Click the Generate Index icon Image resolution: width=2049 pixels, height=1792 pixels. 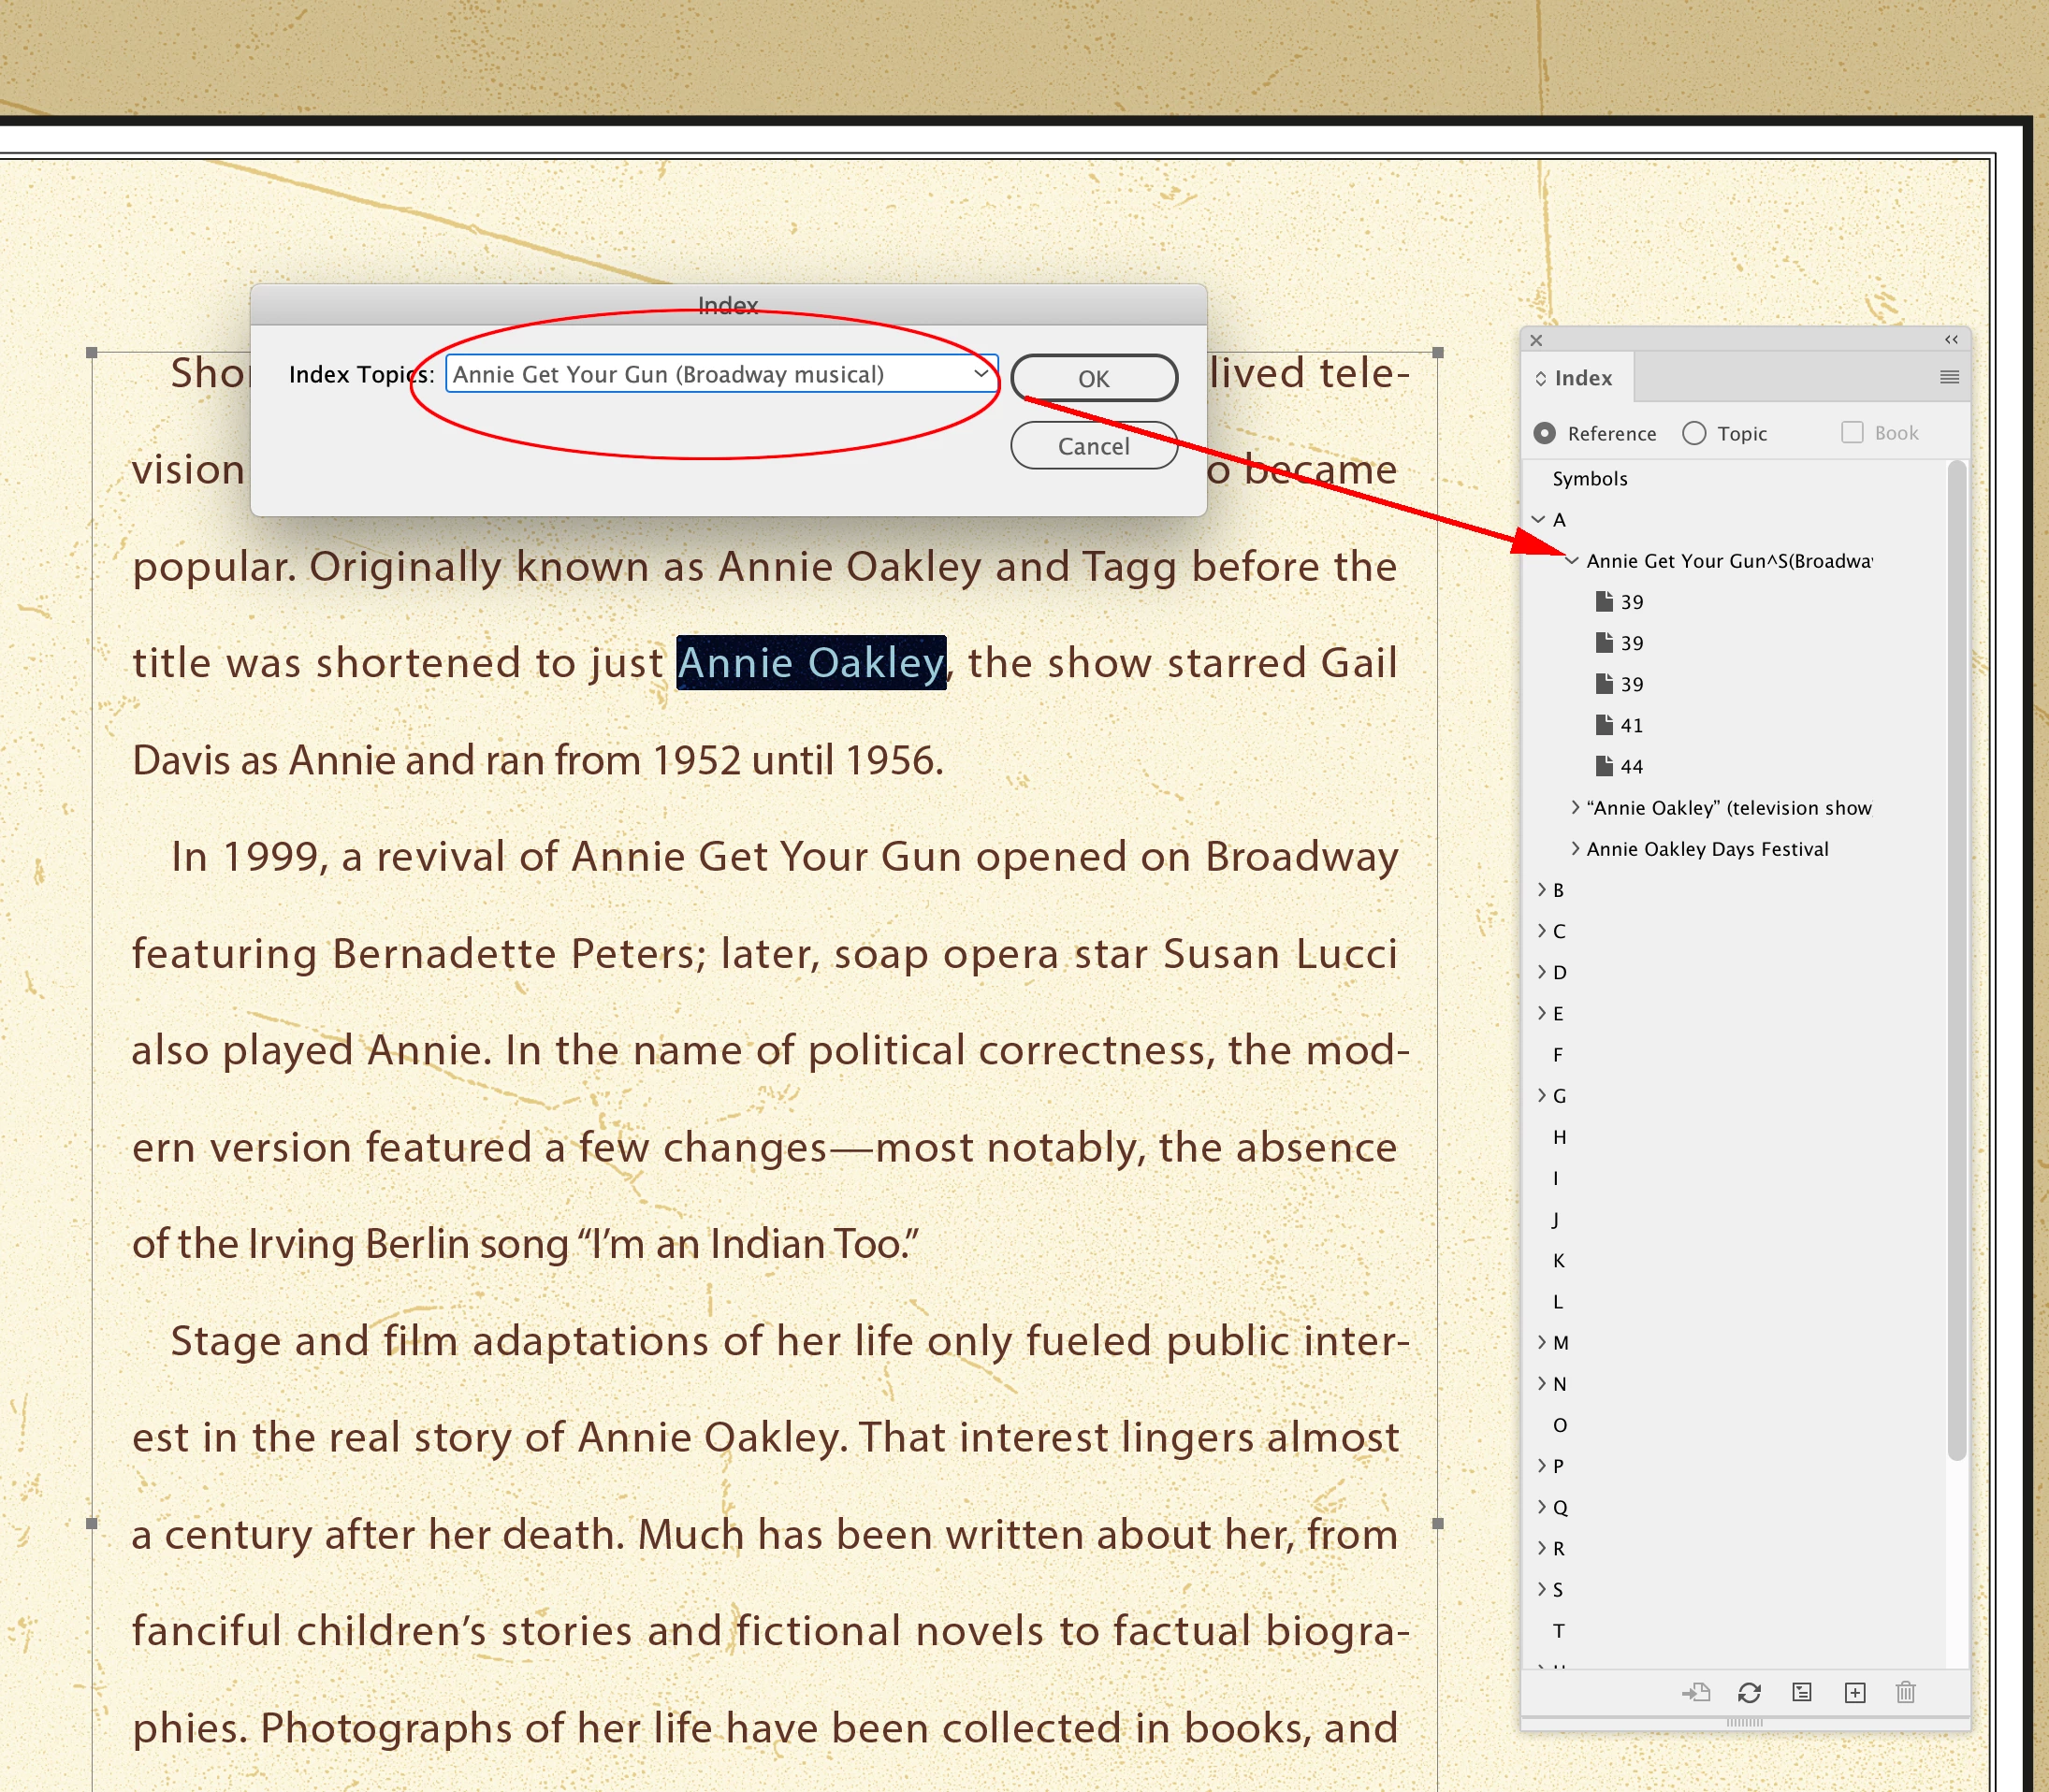(1802, 1692)
